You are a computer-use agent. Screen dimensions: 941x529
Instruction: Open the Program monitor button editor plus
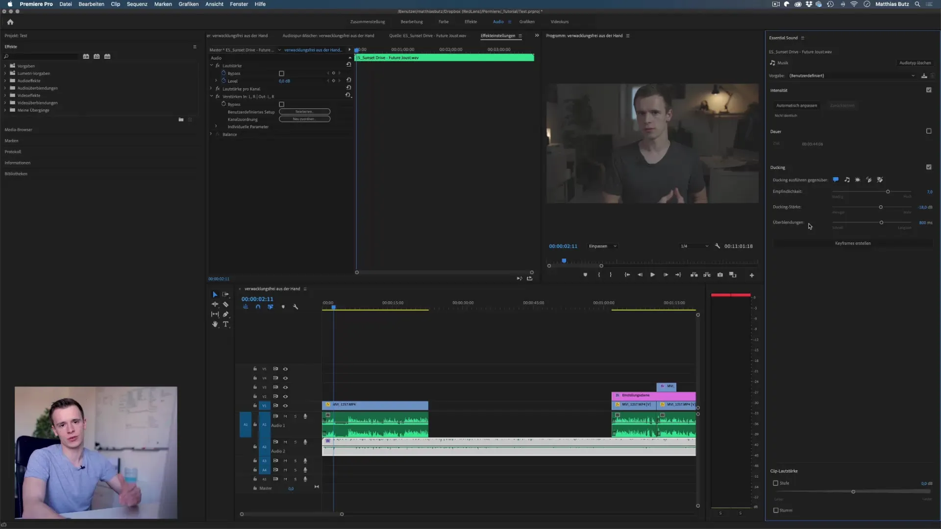point(751,275)
